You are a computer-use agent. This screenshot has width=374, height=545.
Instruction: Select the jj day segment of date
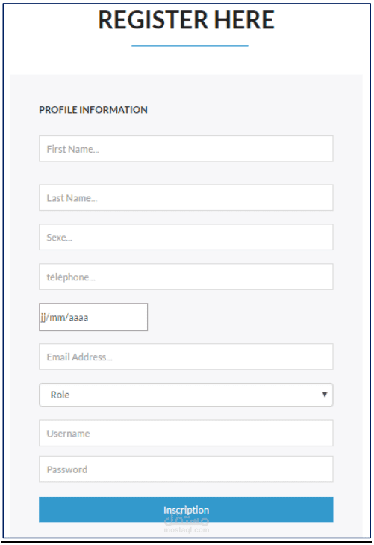pyautogui.click(x=43, y=318)
